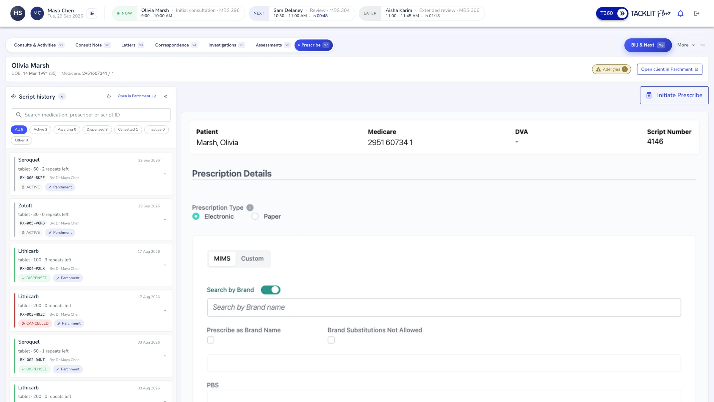
Task: Switch to the MIMS tab
Action: pyautogui.click(x=222, y=258)
